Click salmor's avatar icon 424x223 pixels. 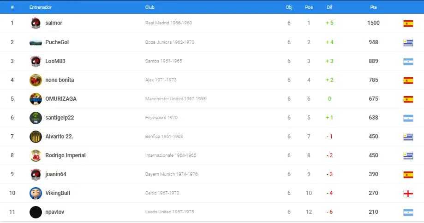[36, 23]
